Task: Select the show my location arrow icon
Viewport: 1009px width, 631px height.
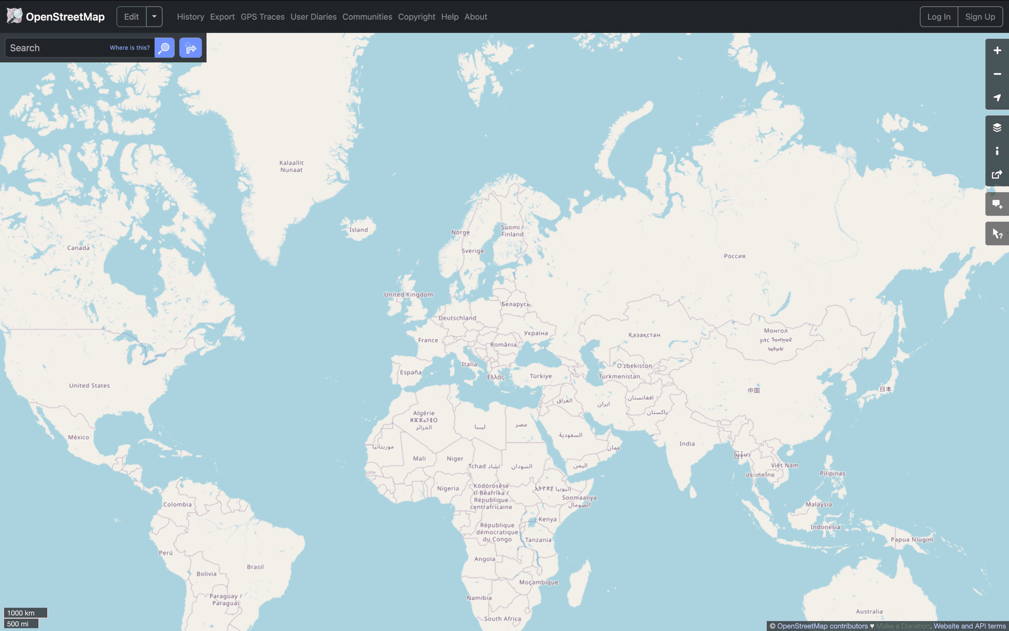Action: point(997,98)
